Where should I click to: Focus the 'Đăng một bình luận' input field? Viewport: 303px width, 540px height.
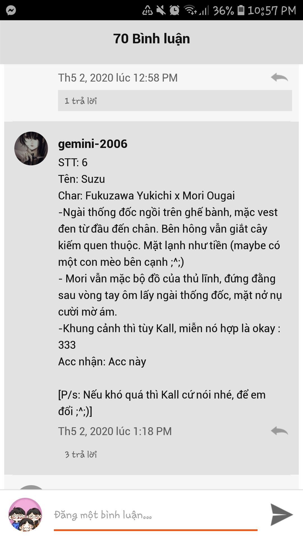[x=156, y=515]
